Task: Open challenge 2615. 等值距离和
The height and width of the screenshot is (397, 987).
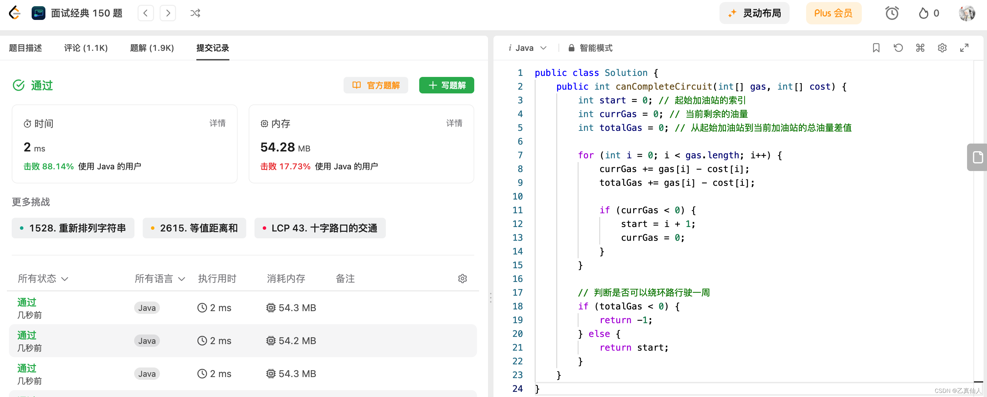Action: 194,228
